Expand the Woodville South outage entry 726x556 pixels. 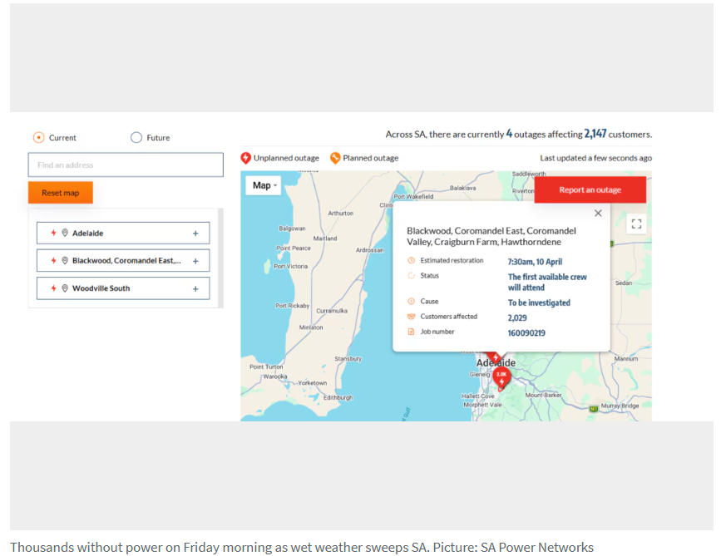(195, 288)
